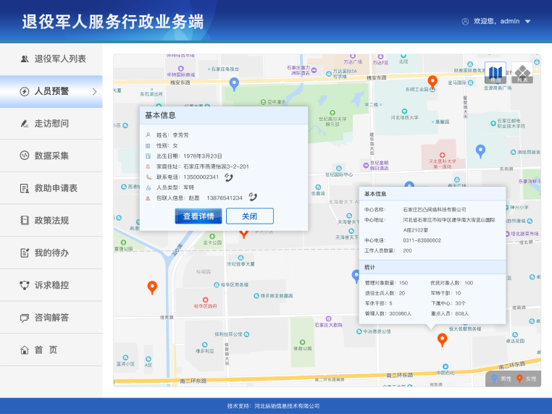Click the 女性 orange legend marker

[520, 379]
